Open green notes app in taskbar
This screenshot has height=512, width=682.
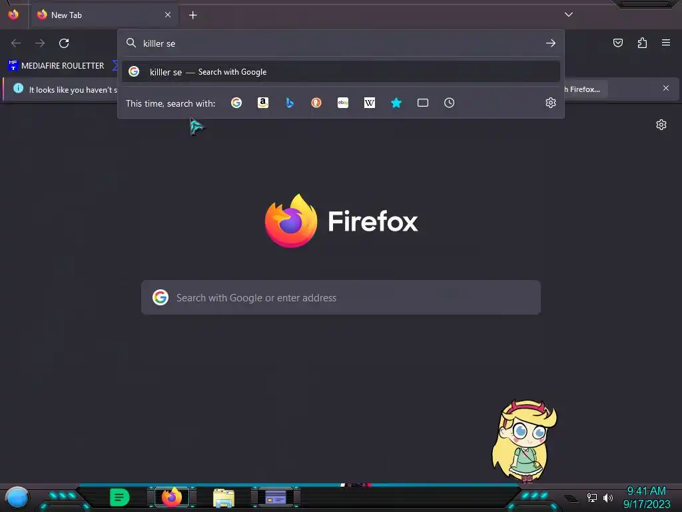120,497
